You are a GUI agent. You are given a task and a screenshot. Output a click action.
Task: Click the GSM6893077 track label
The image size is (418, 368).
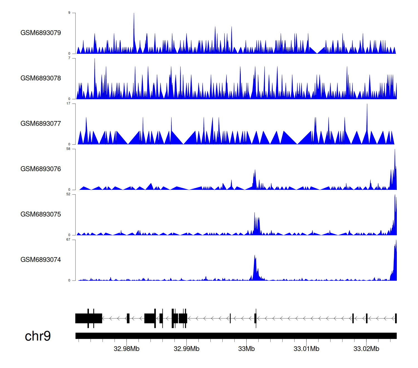[41, 124]
